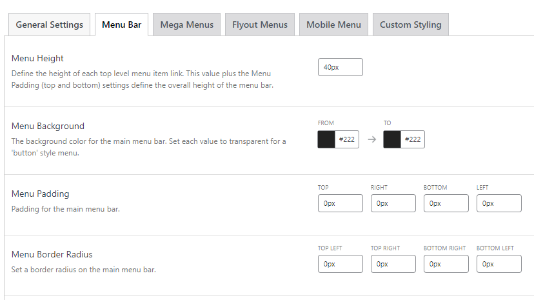Focus the Border Radius BOTTOM LEFT field
This screenshot has height=300, width=534.
coord(499,264)
